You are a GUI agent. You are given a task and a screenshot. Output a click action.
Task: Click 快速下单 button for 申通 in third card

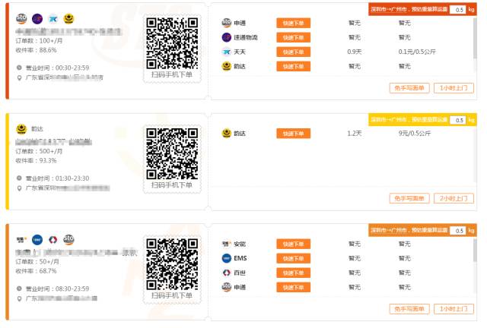click(x=293, y=288)
